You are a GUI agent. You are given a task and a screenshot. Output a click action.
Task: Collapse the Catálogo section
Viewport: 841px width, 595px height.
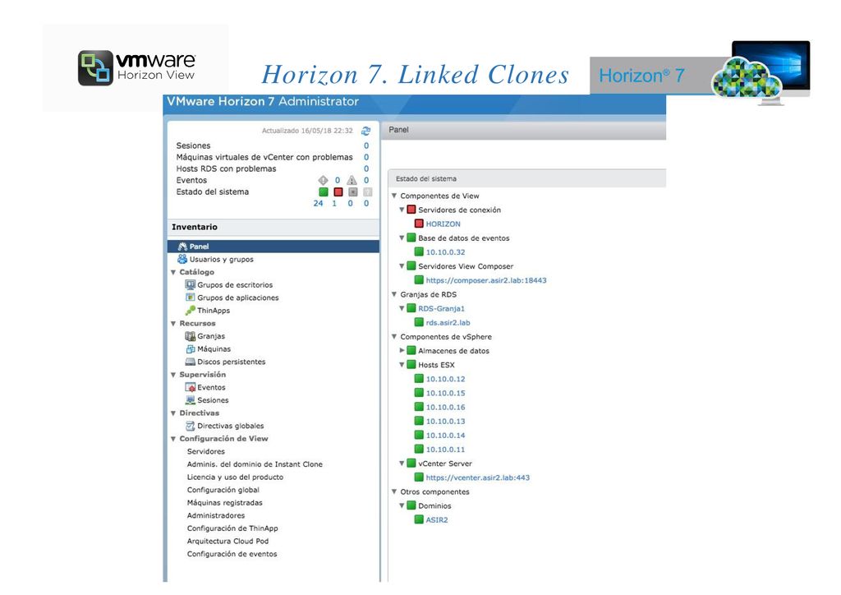pos(173,273)
